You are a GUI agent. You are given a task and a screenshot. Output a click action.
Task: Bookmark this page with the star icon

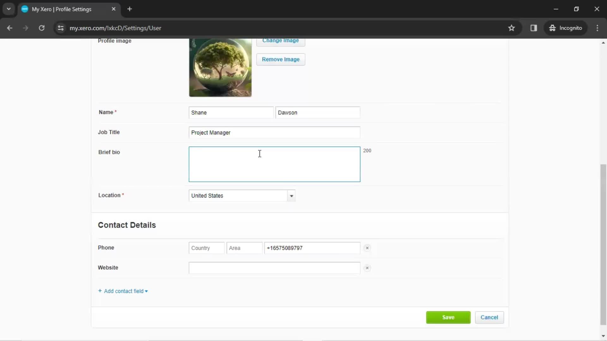511,28
